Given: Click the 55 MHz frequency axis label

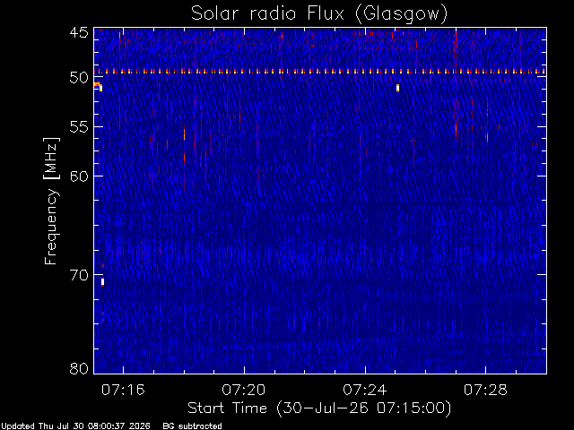Looking at the screenshot, I should tap(79, 127).
